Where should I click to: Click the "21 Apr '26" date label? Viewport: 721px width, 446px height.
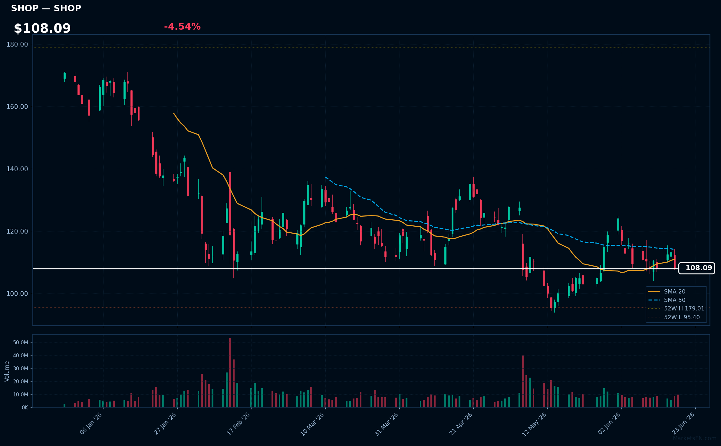click(x=461, y=424)
